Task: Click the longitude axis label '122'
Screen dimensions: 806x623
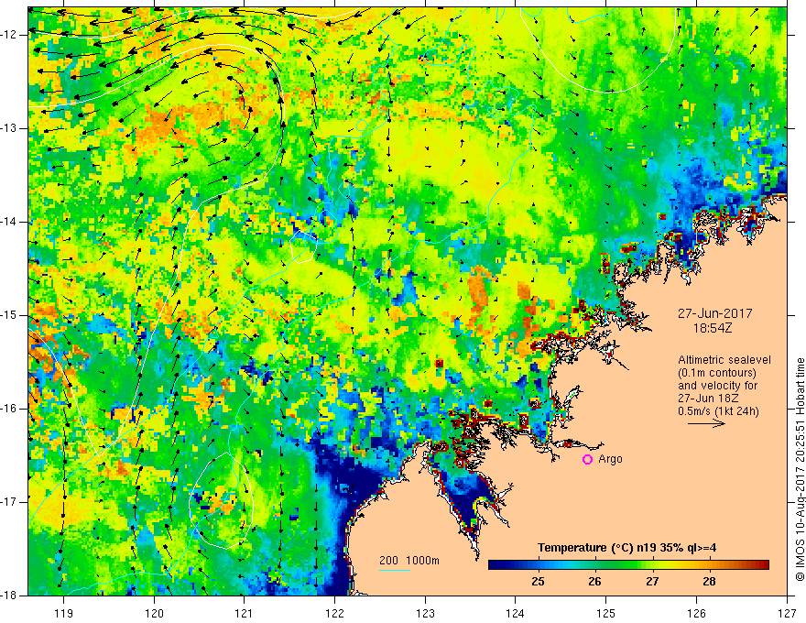Action: [334, 613]
